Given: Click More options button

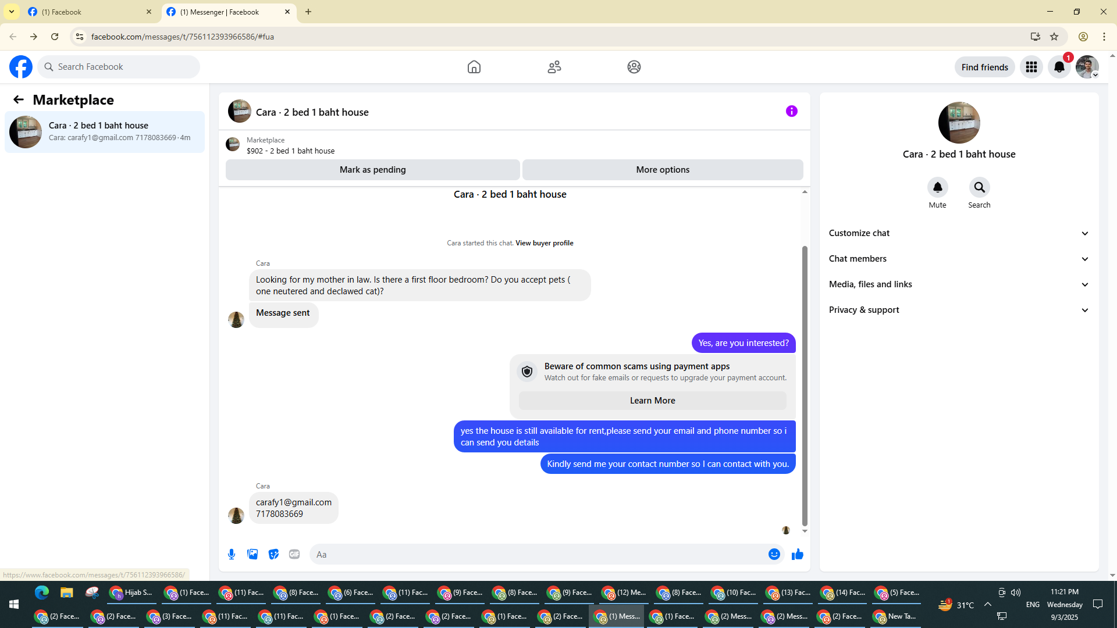Looking at the screenshot, I should pyautogui.click(x=663, y=170).
